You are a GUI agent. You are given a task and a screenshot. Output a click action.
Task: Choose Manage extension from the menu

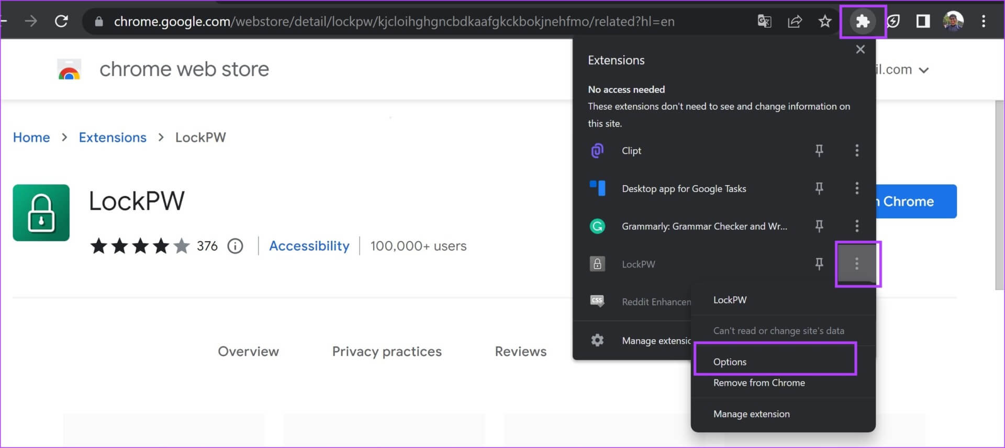click(x=751, y=414)
